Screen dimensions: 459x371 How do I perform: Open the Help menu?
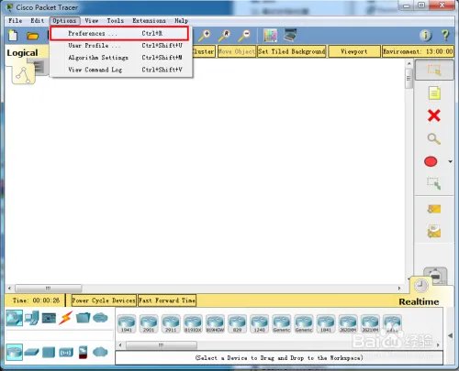[x=181, y=21]
